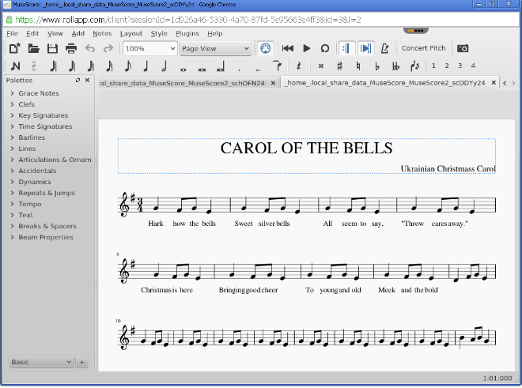Add a workspace with plus button

[x=82, y=362]
